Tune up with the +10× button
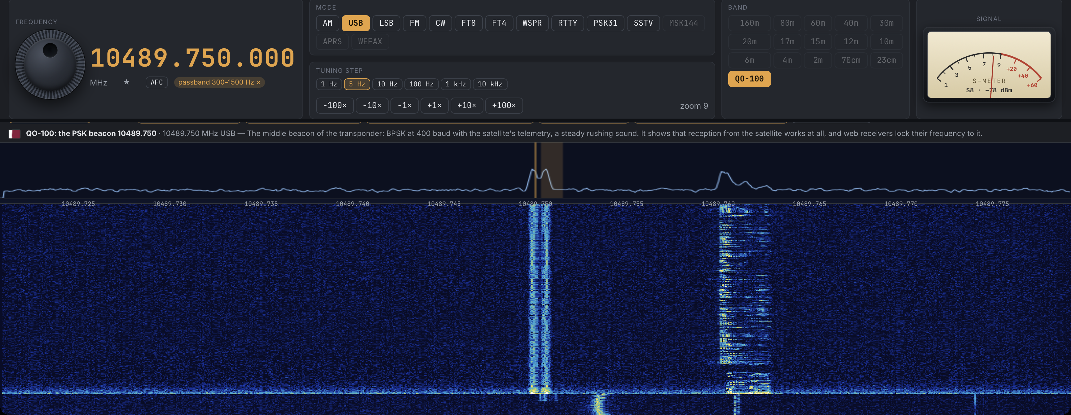Screen dimensions: 1071x415 pos(466,106)
